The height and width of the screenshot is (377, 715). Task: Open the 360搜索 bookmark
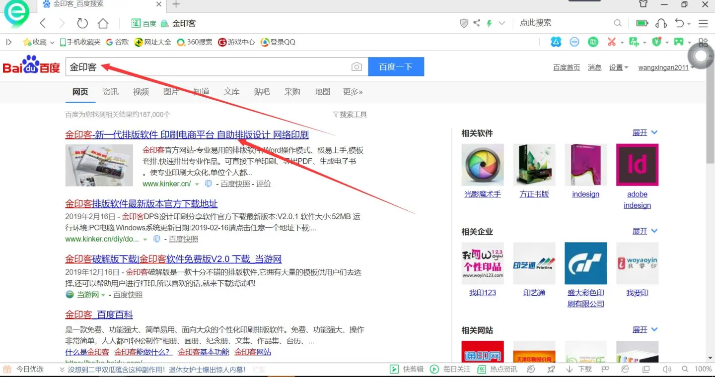tap(195, 42)
